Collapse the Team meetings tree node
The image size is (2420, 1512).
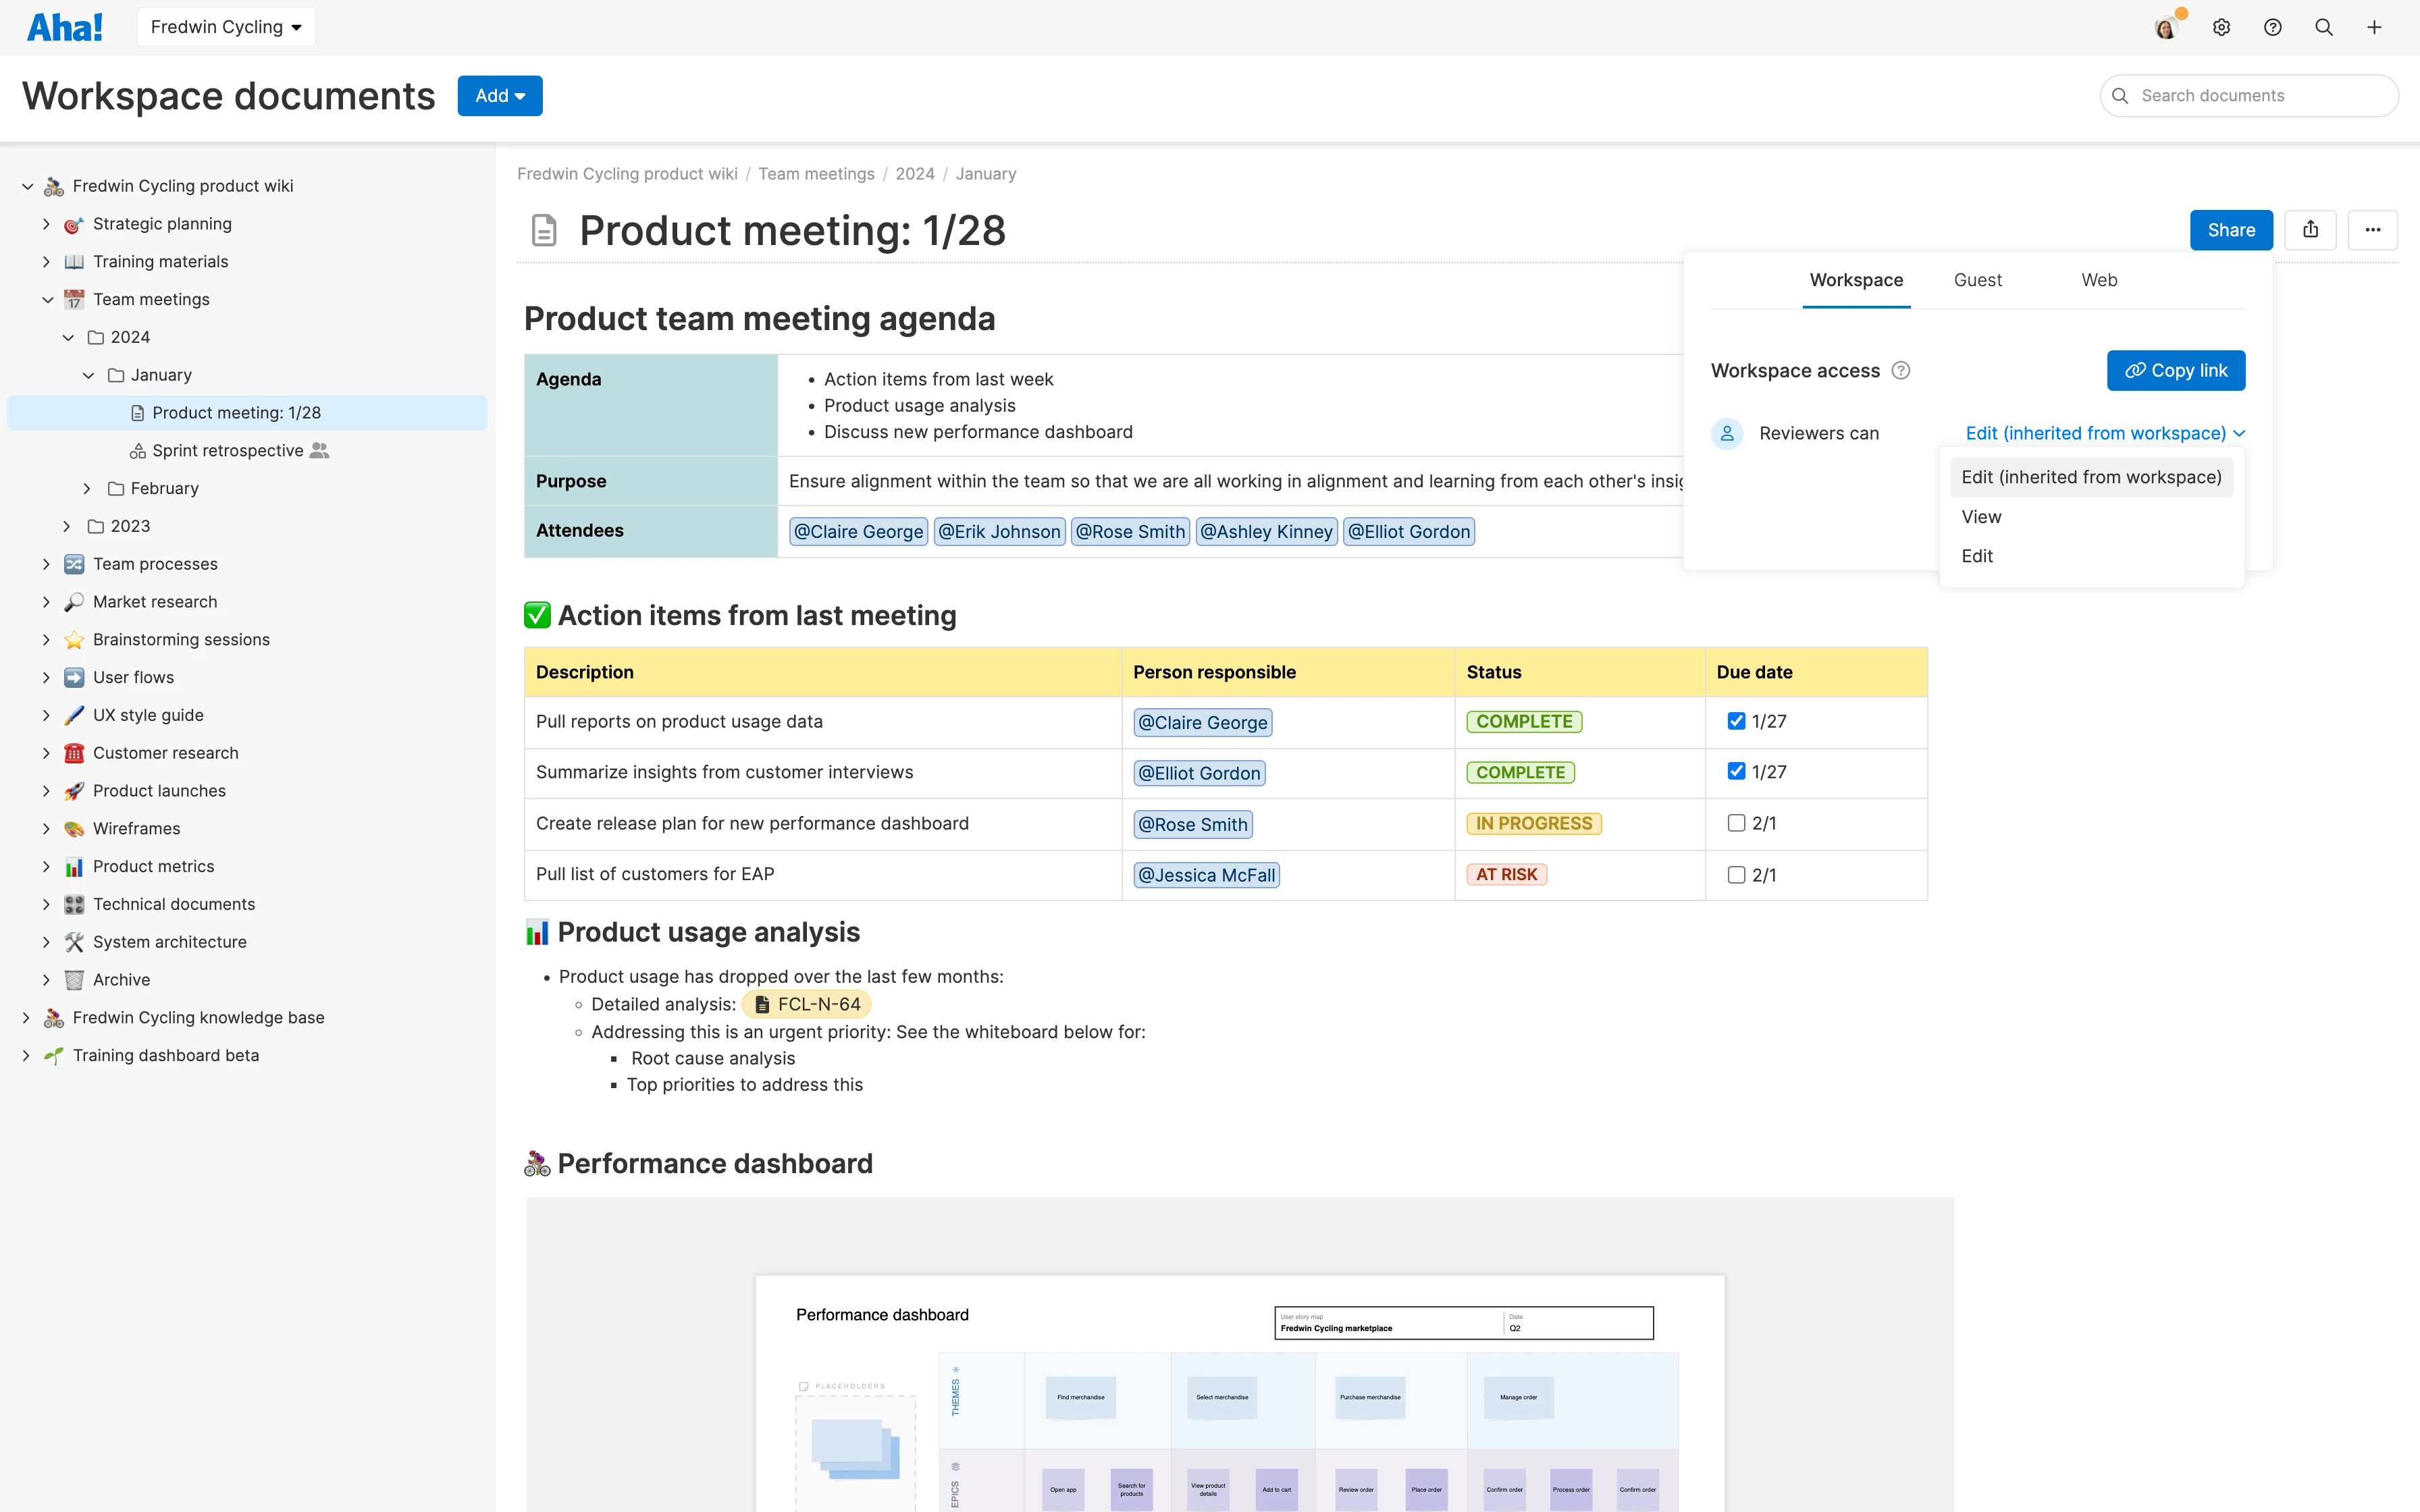47,299
